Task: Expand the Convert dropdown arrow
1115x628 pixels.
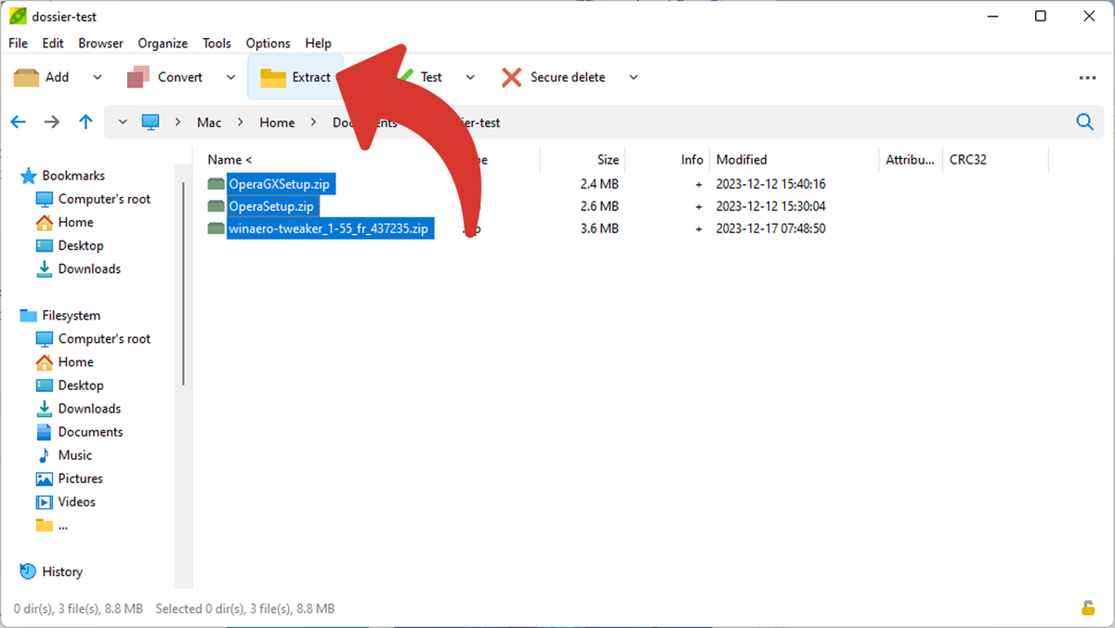Action: (x=231, y=77)
